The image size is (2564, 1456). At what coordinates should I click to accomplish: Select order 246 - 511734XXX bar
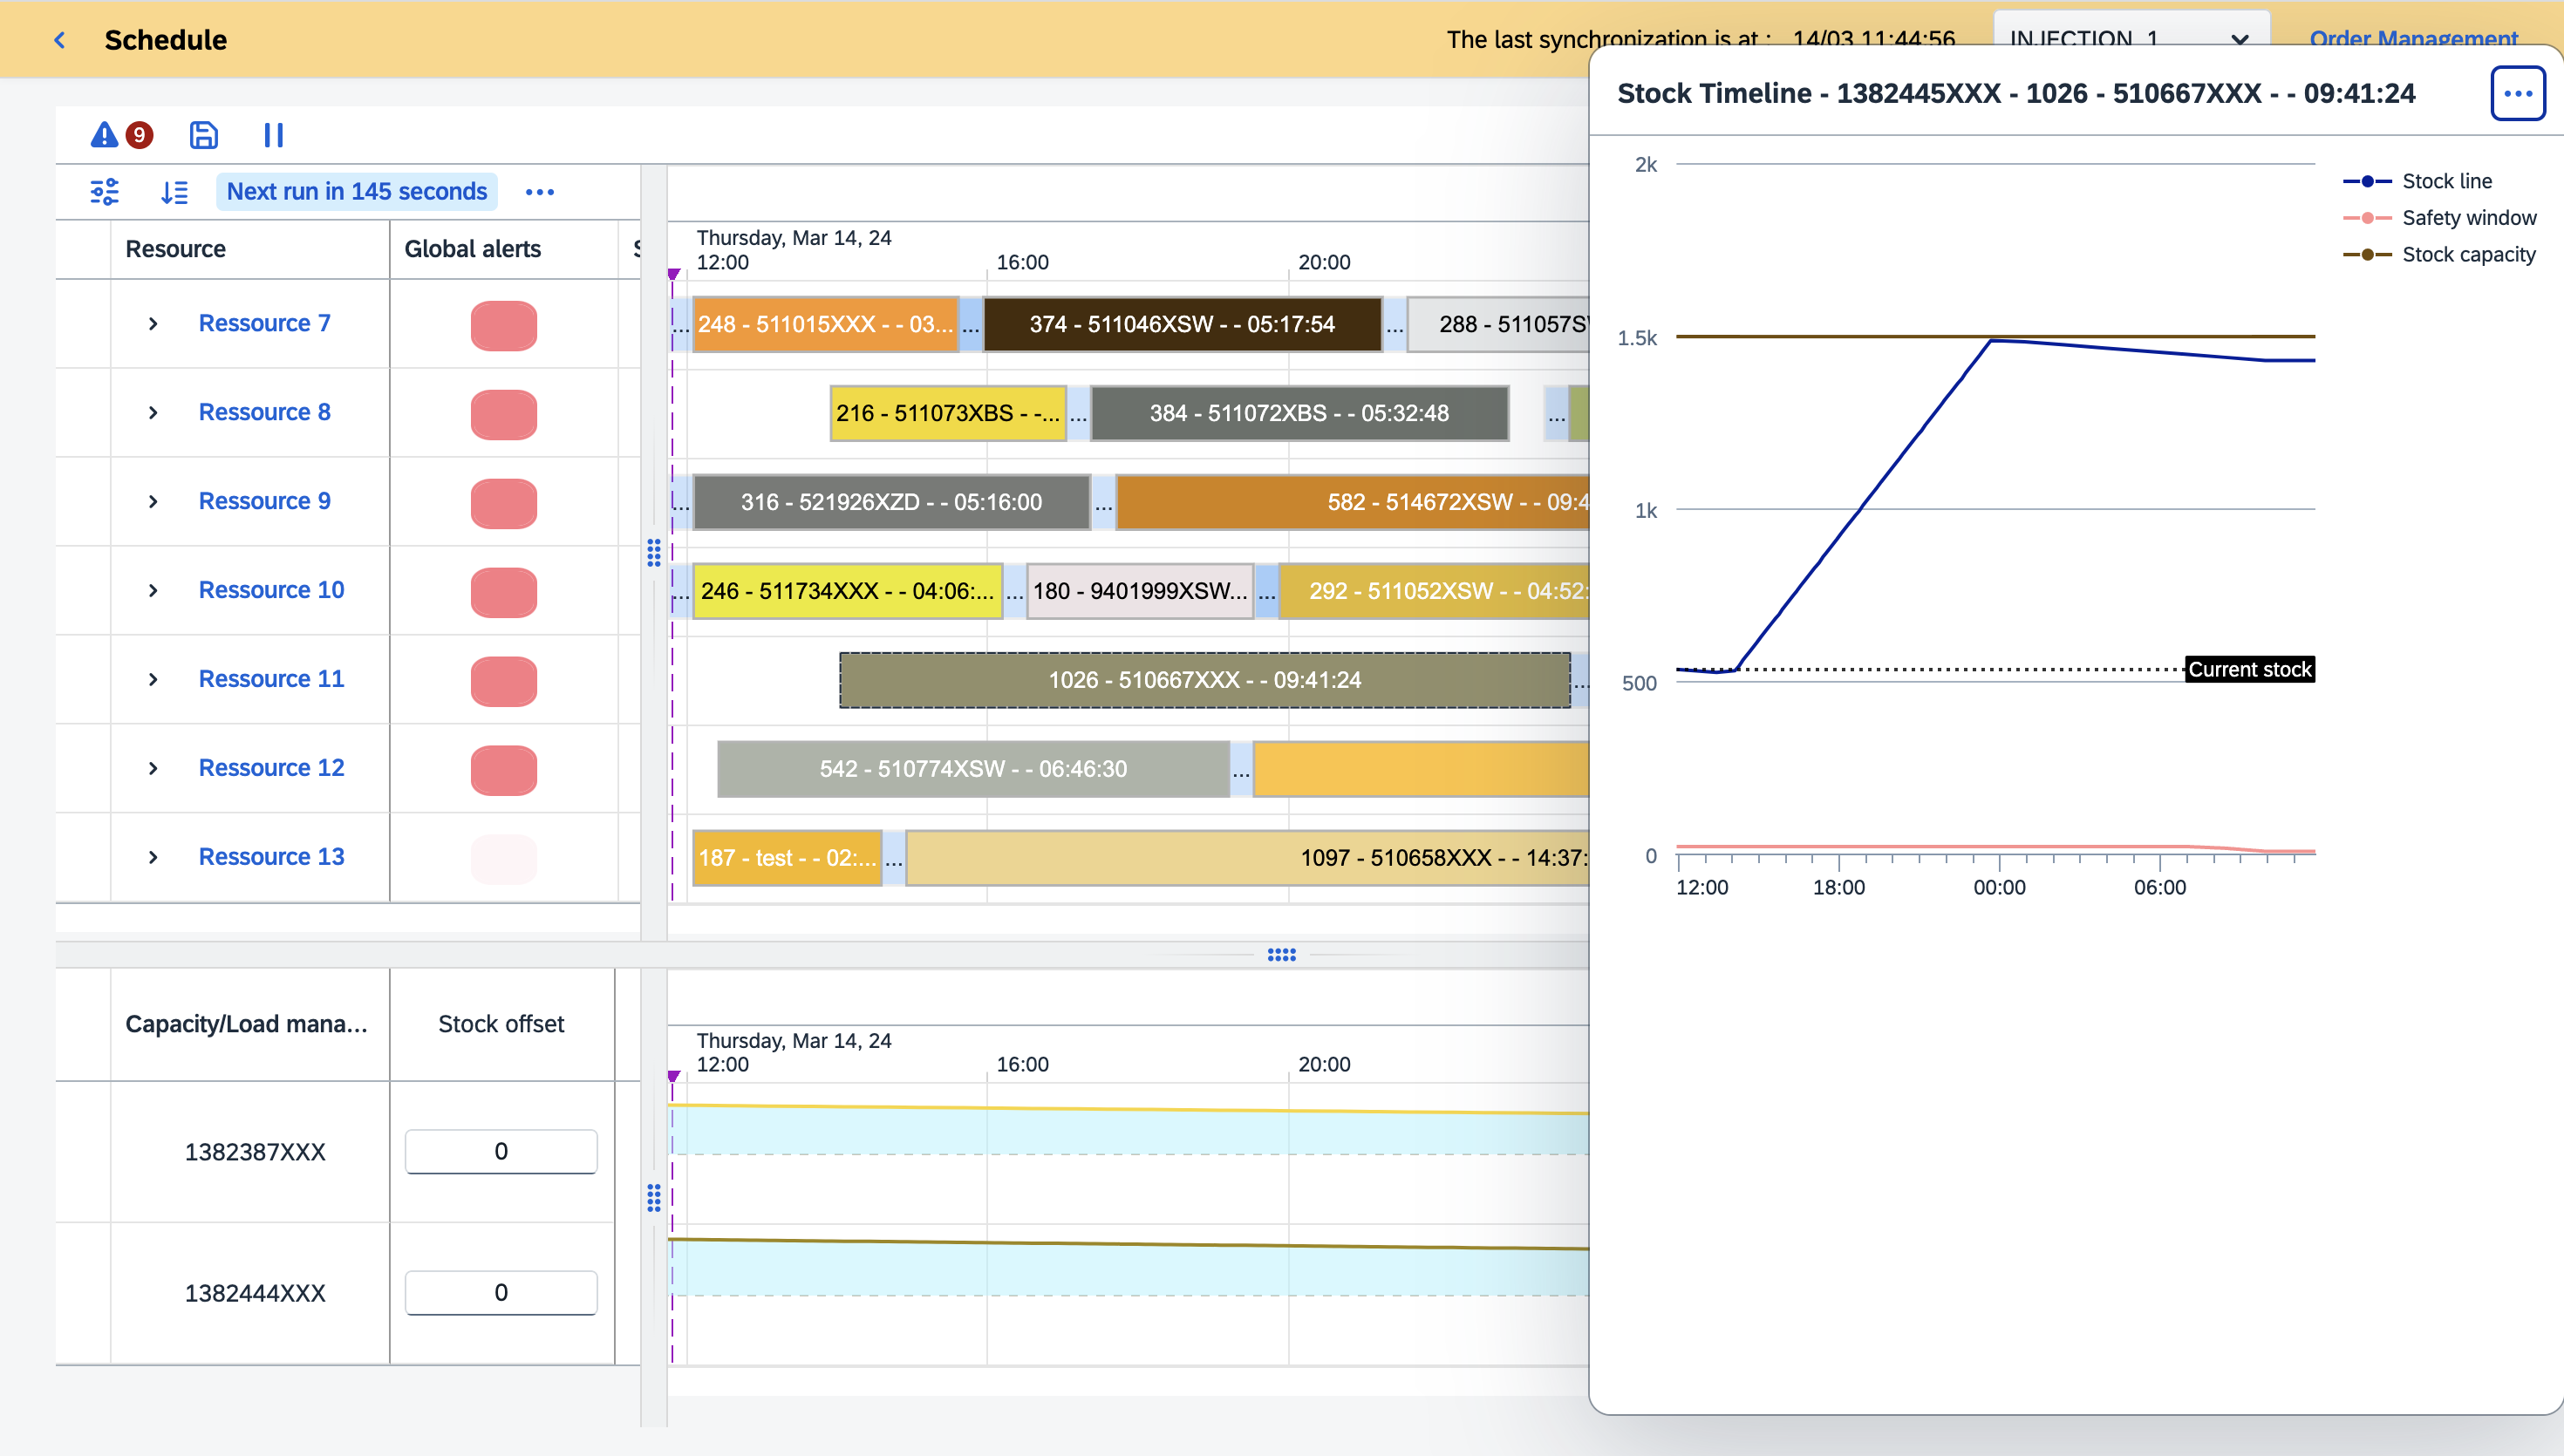(x=847, y=591)
